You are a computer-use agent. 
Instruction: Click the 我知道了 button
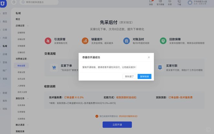point(129,76)
